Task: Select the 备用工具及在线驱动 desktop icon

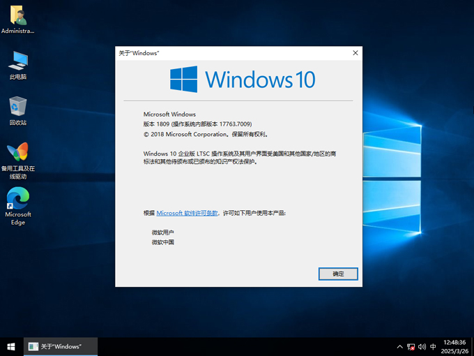Action: click(x=18, y=161)
